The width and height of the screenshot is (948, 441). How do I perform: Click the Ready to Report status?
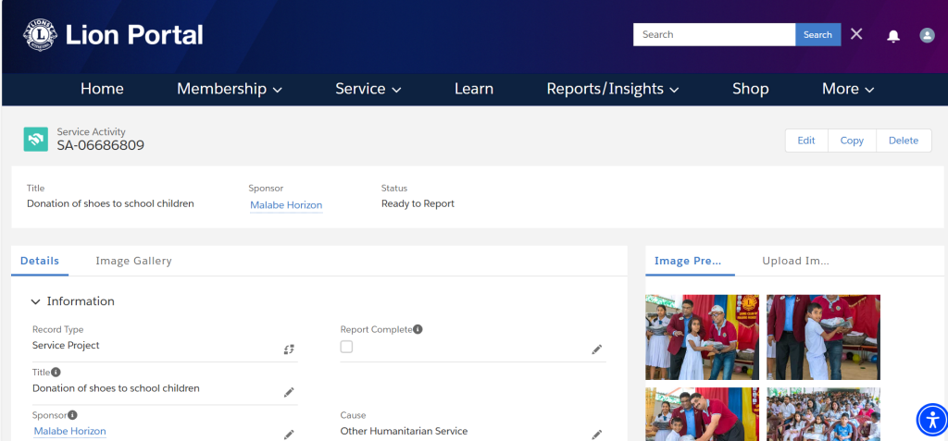pos(418,203)
